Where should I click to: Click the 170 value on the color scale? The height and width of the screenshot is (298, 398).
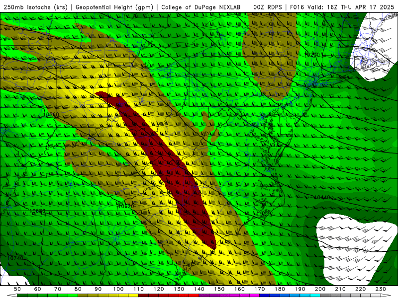point(260,289)
